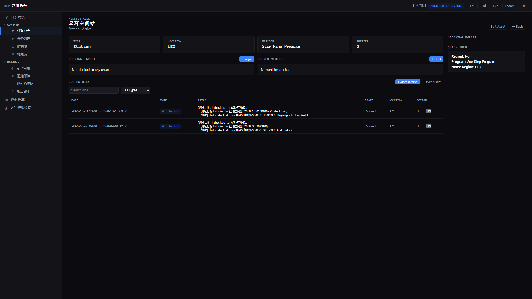Click the 任务列表 diamond icon
Viewport: 532px width, 299px height.
(x=13, y=39)
